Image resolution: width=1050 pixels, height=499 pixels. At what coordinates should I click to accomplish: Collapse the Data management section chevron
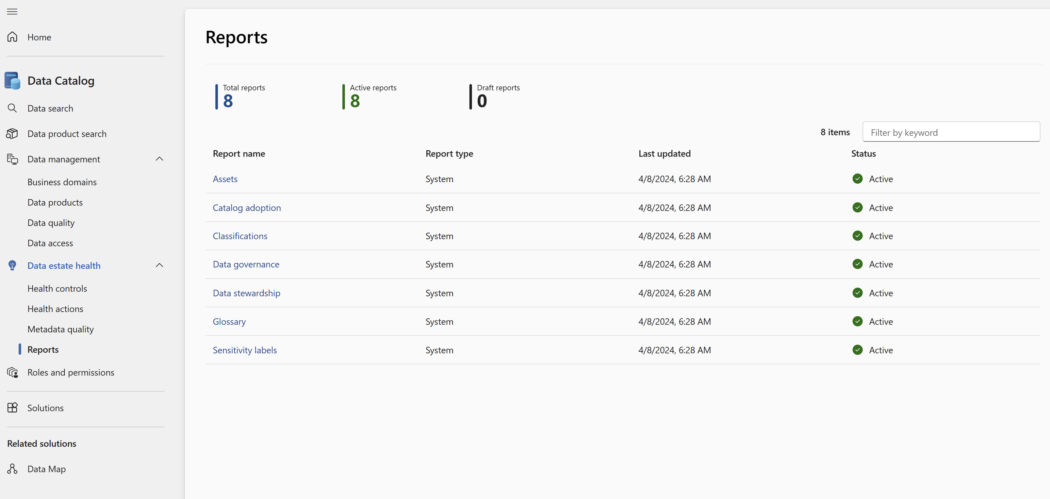click(159, 159)
